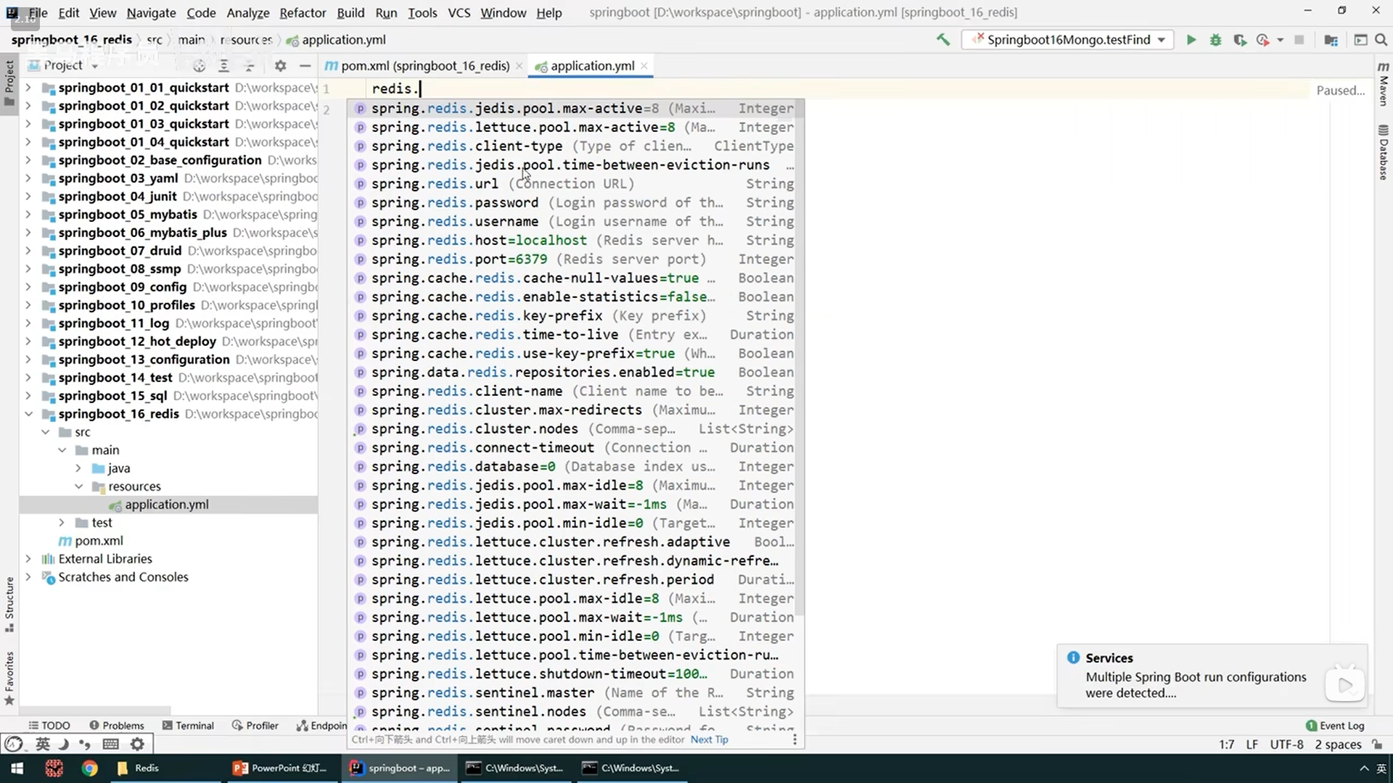Screen dimensions: 1393x783
Task: Expand Scratches and Consoles node
Action: pyautogui.click(x=28, y=577)
